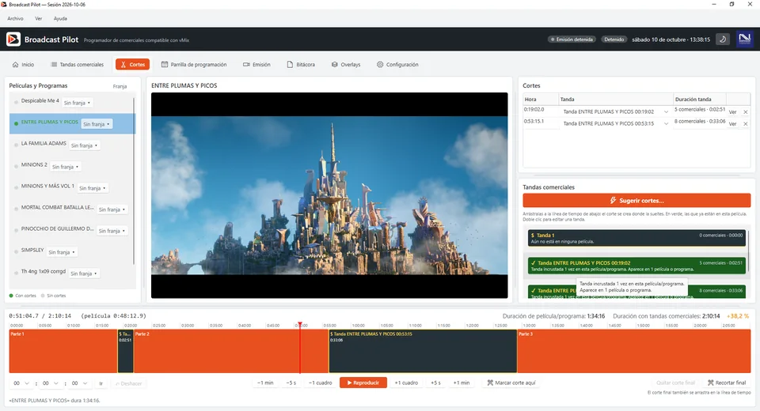Open the minutes dropdown in time jump
Viewport: 760px width, 411px height.
click(x=51, y=383)
